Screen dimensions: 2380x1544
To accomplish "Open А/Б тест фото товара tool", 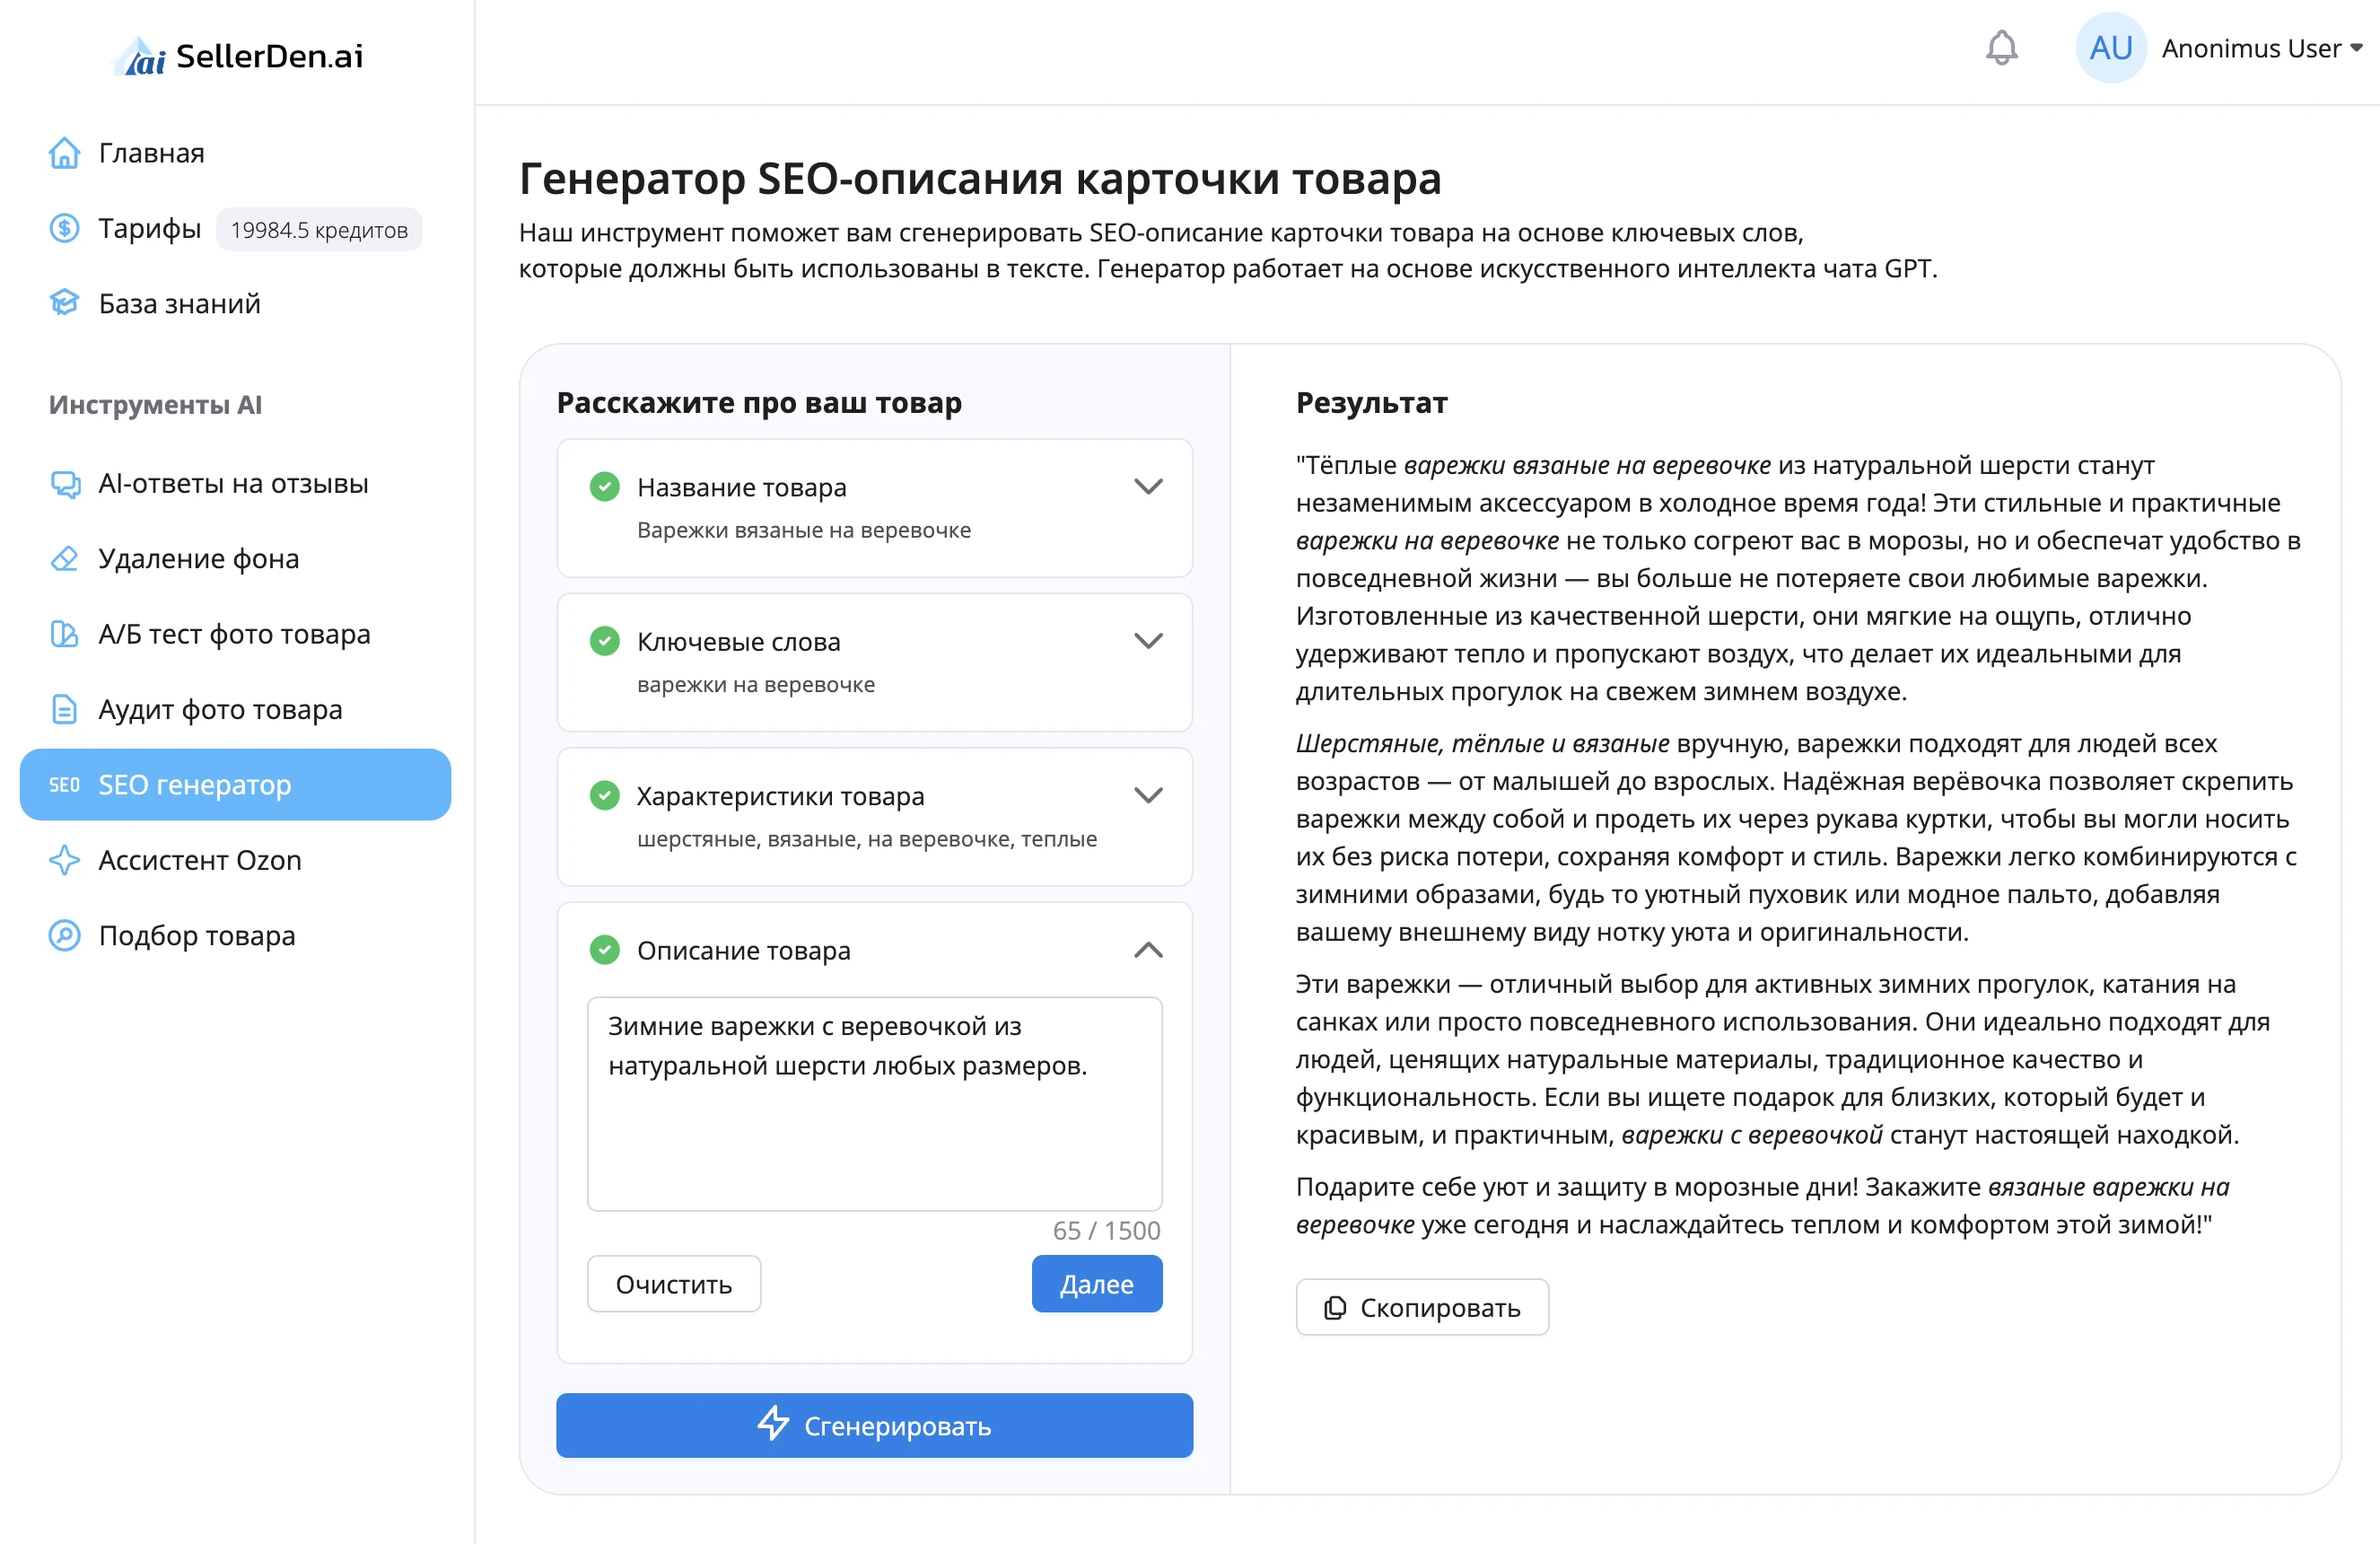I will click(235, 634).
